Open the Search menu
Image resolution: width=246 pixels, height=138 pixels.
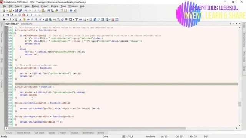pyautogui.click(x=18, y=6)
